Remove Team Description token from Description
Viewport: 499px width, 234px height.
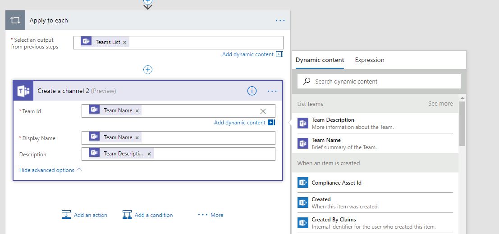click(x=149, y=154)
